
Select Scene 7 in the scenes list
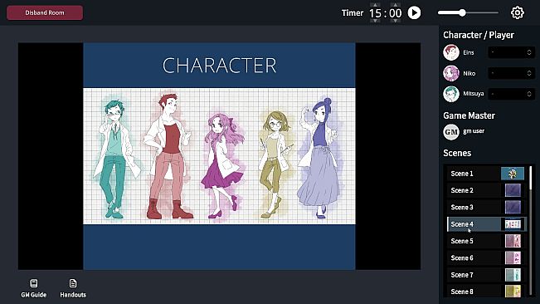click(487, 275)
